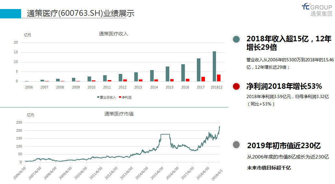Select text 从2006年底的市值8亿成长为近230亿
335x184 pixels.
(288, 157)
